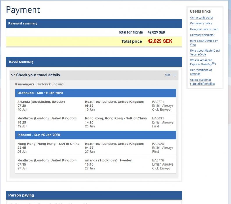Click the chevron beside Check your travel details
231x204 pixels.
[13, 75]
